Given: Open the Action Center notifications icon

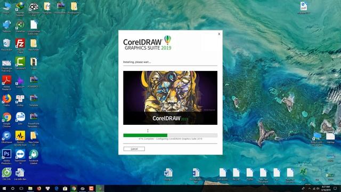Looking at the screenshot, I should coord(335,188).
